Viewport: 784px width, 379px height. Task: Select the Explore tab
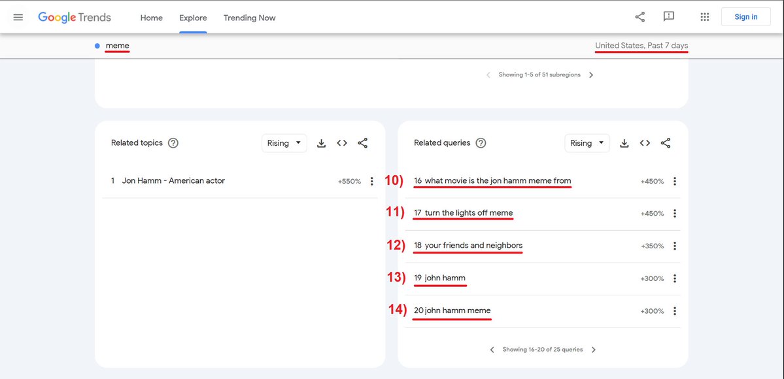coord(193,18)
